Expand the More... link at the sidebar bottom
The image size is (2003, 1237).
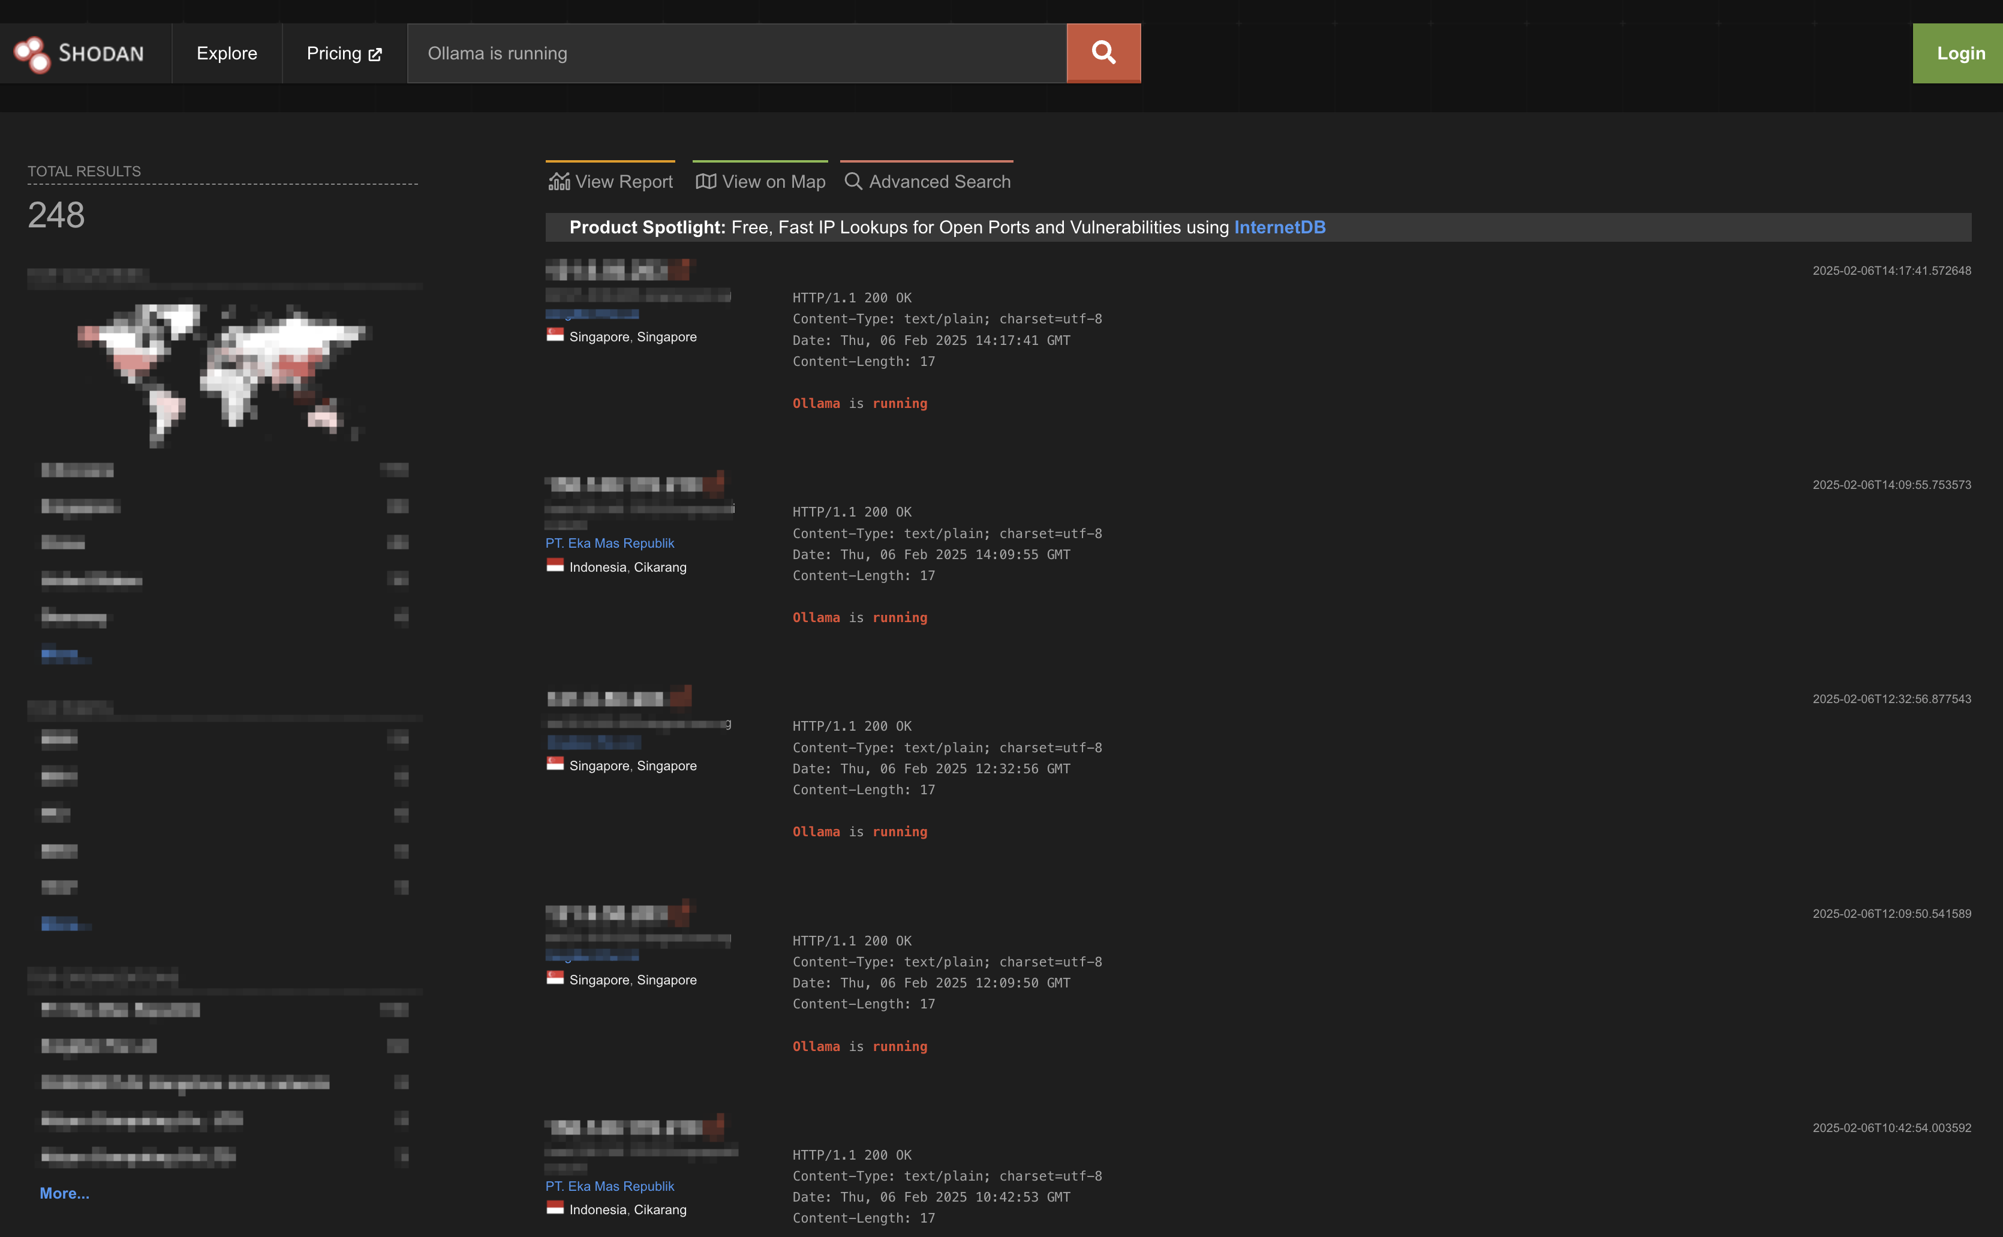pyautogui.click(x=65, y=1193)
